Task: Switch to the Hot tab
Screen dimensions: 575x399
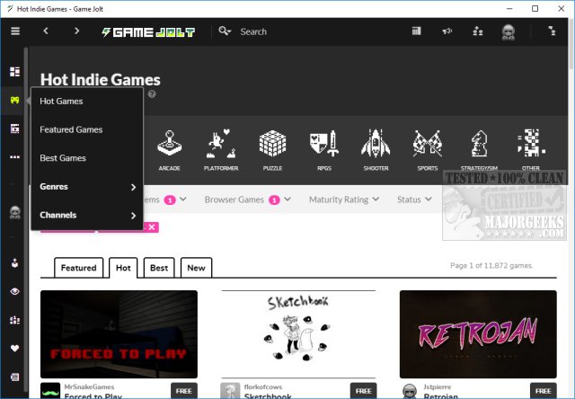Action: (x=123, y=268)
